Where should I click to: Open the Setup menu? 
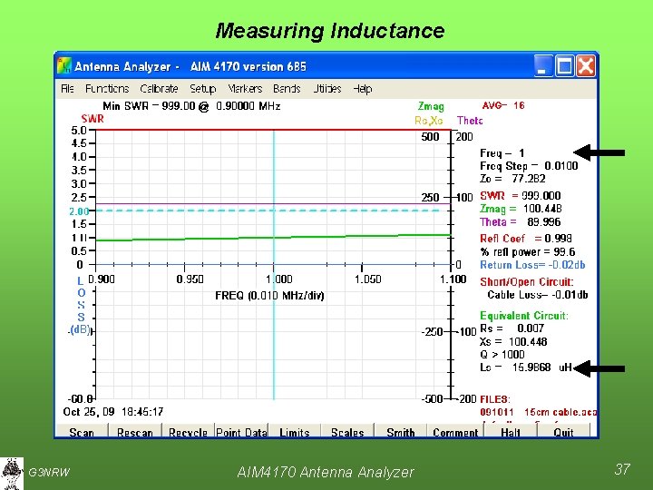tap(203, 88)
